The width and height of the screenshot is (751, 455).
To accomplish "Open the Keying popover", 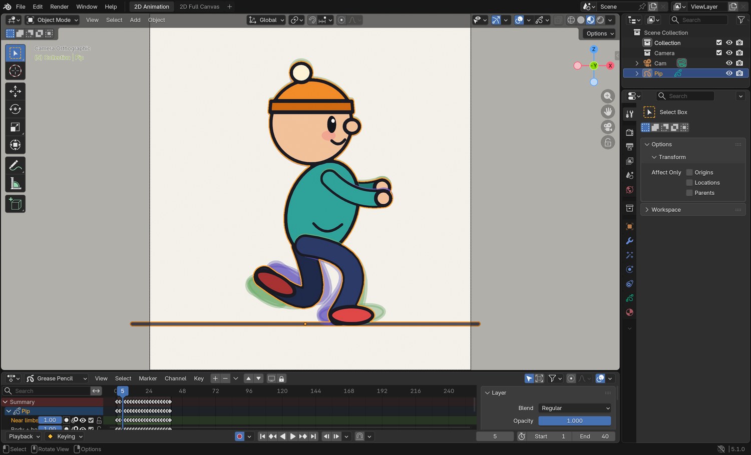I will coord(65,436).
